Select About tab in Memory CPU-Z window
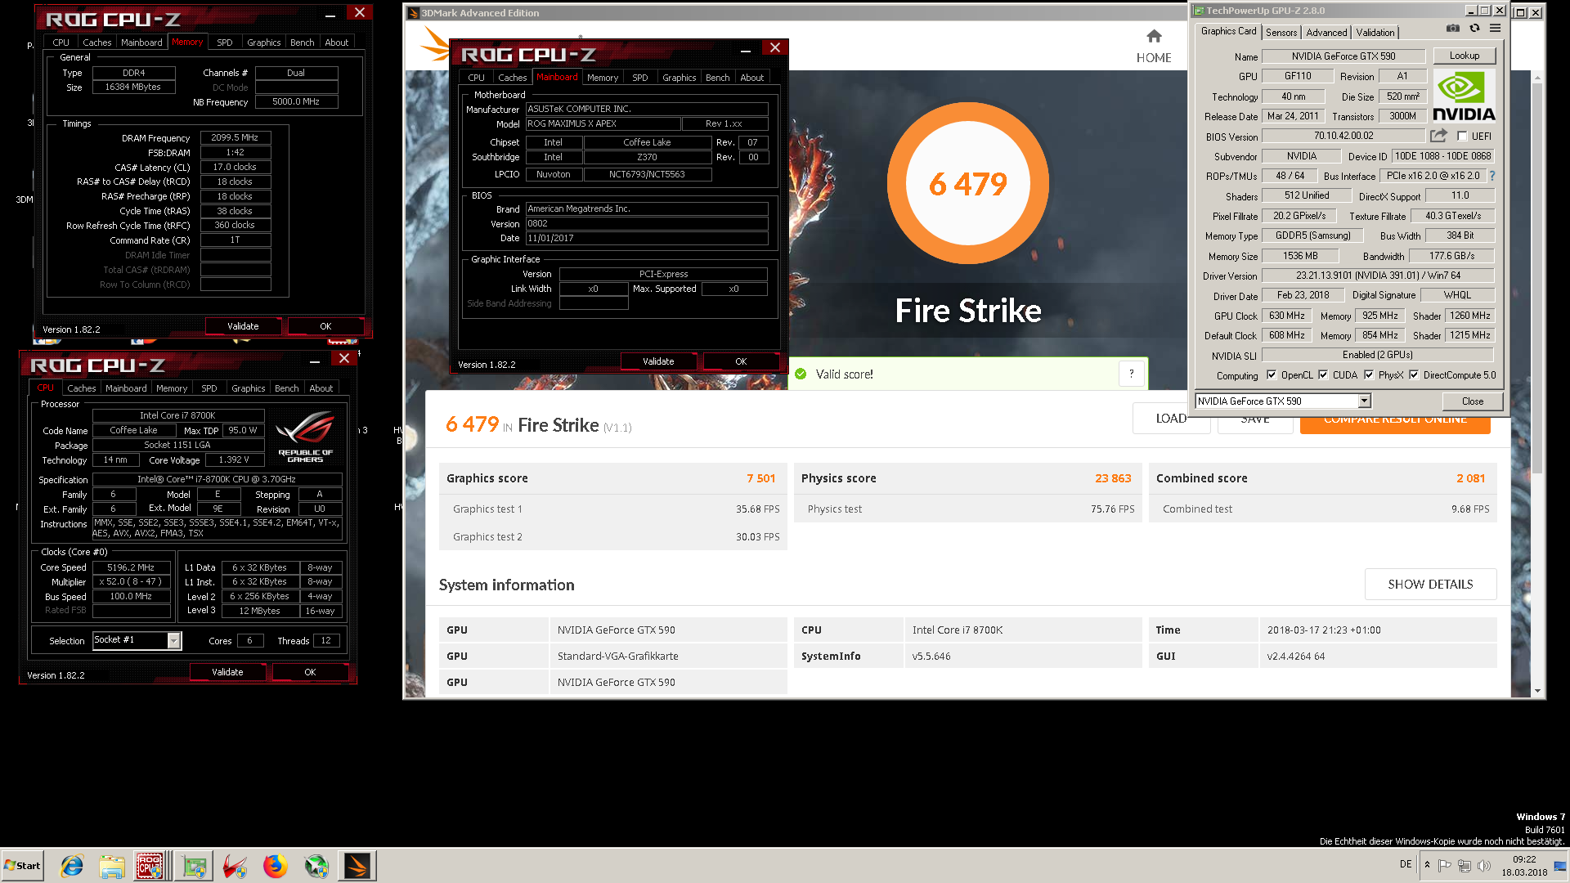This screenshot has height=883, width=1570. (337, 43)
